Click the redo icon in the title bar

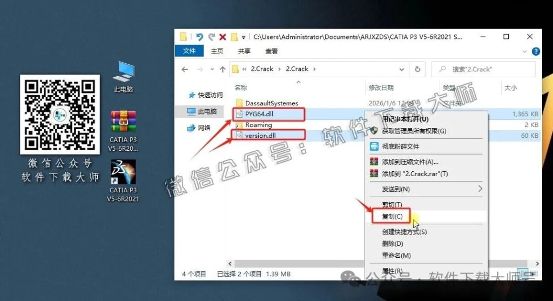point(212,37)
